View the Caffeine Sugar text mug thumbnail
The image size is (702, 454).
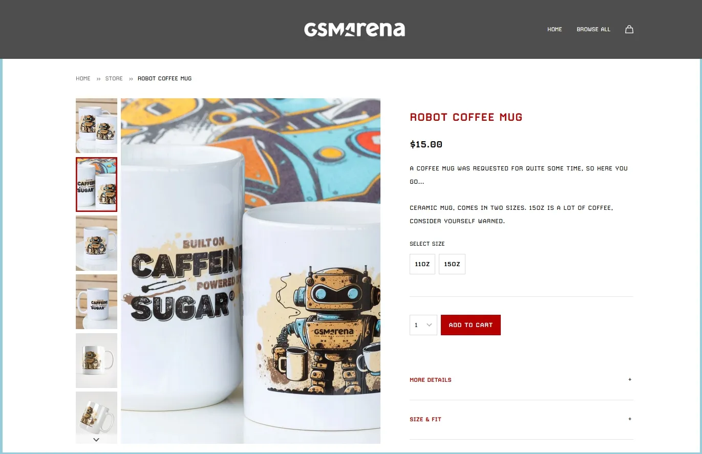[96, 301]
